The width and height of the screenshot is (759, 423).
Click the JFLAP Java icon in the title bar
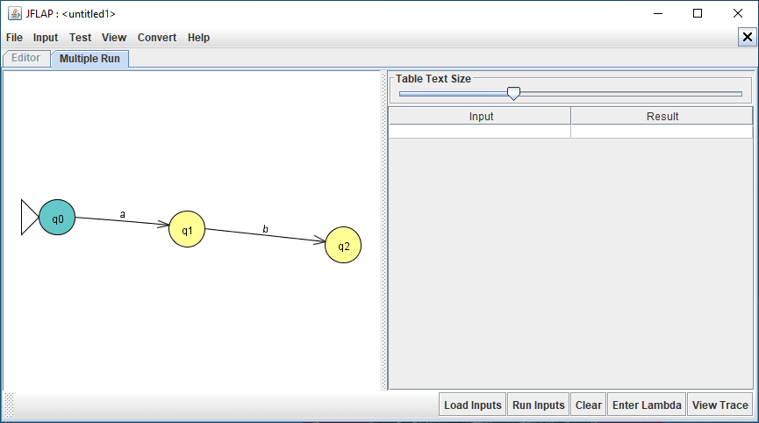click(15, 13)
